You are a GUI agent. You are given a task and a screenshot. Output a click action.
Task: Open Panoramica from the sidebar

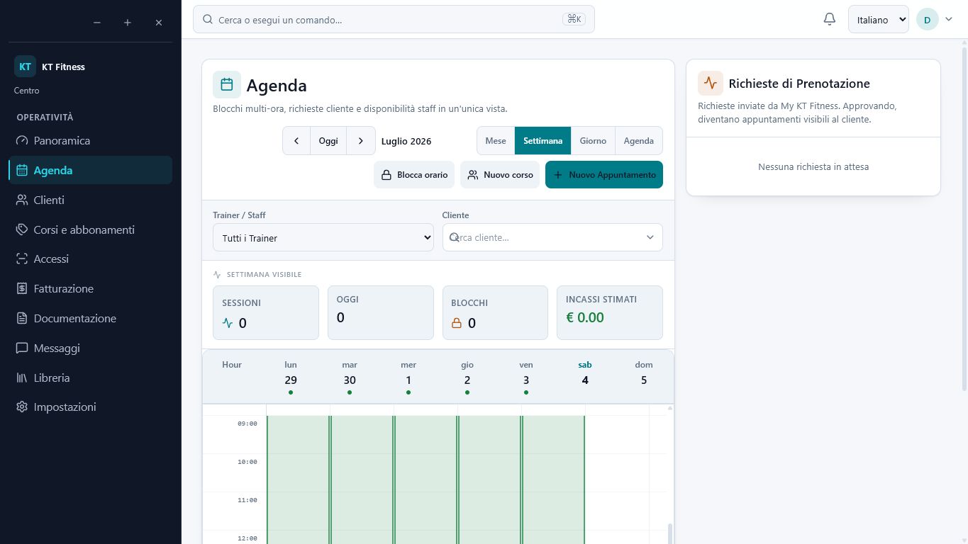90,140
